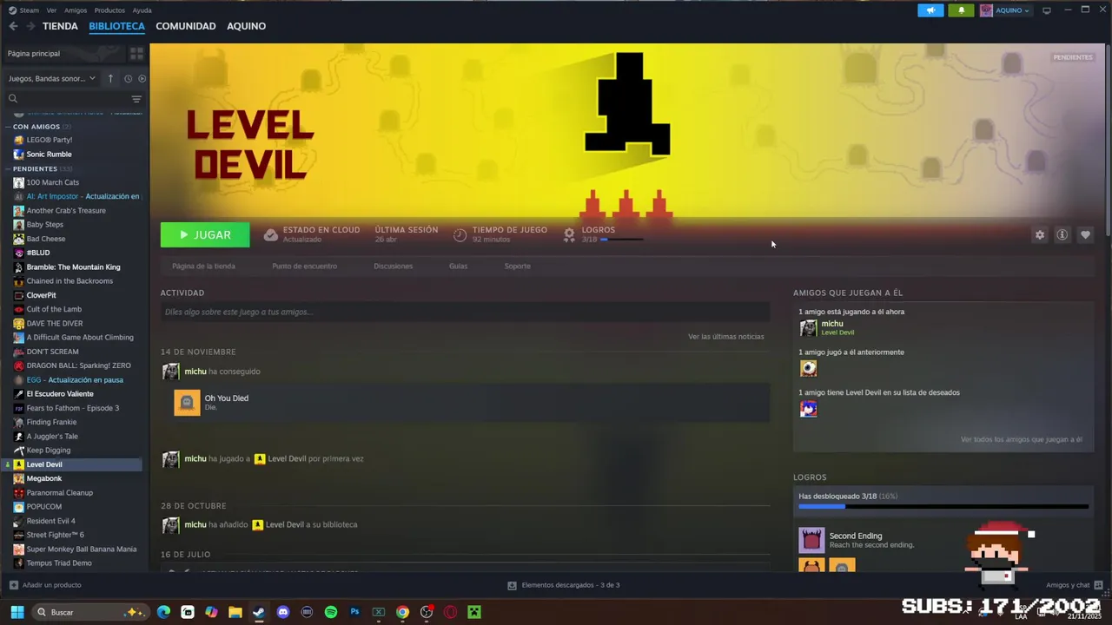The height and width of the screenshot is (625, 1112).
Task: Open the Oh You Died achievement icon
Action: pos(187,403)
